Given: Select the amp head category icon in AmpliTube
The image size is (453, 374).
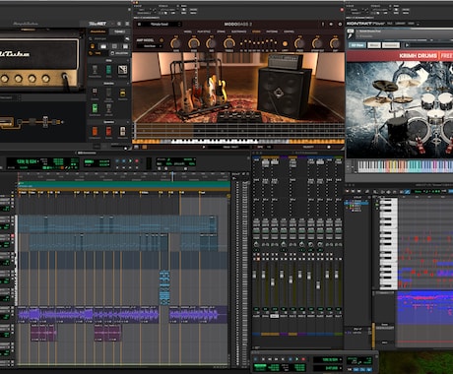Looking at the screenshot, I should 103,46.
